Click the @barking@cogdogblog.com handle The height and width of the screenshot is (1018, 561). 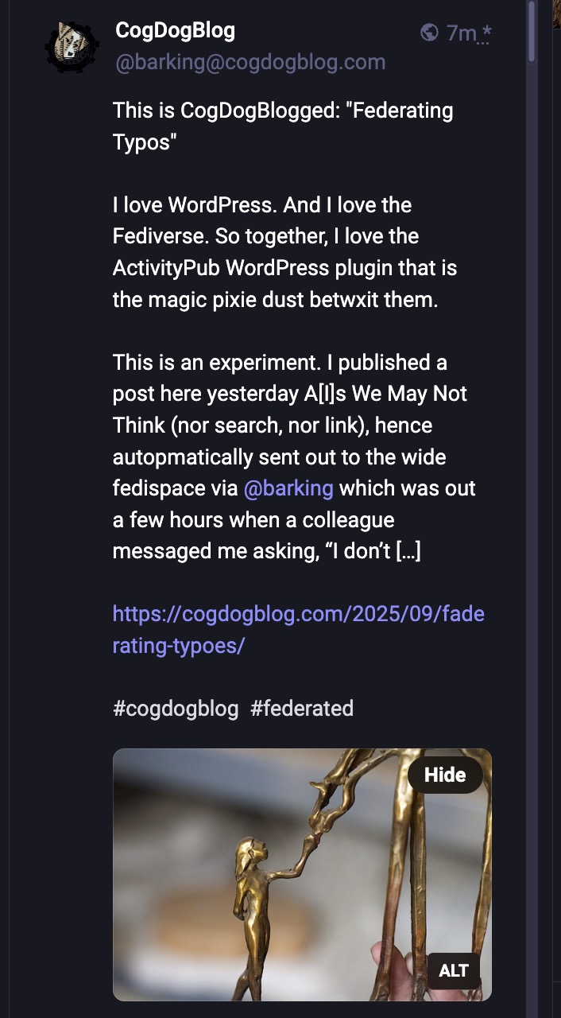(x=250, y=62)
